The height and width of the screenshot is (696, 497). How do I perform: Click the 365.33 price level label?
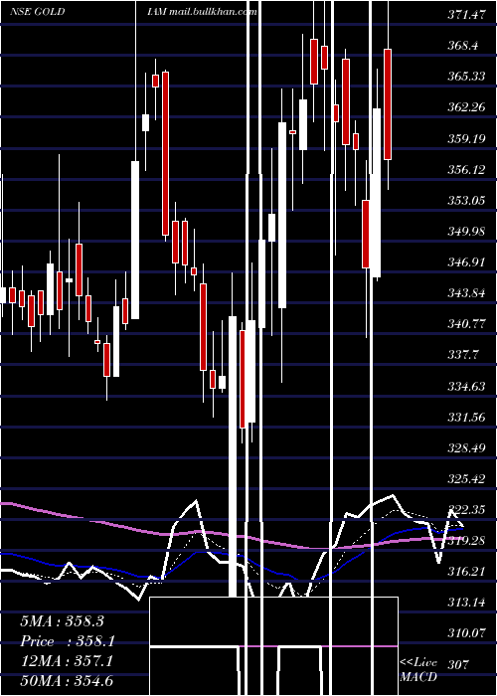(466, 77)
